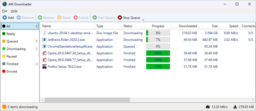Click the scrollbar left arrow
Viewport: 256px width, 111px height.
(x=42, y=100)
